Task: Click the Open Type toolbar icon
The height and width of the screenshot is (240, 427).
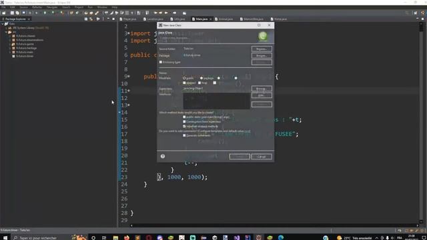Action: coord(86,13)
